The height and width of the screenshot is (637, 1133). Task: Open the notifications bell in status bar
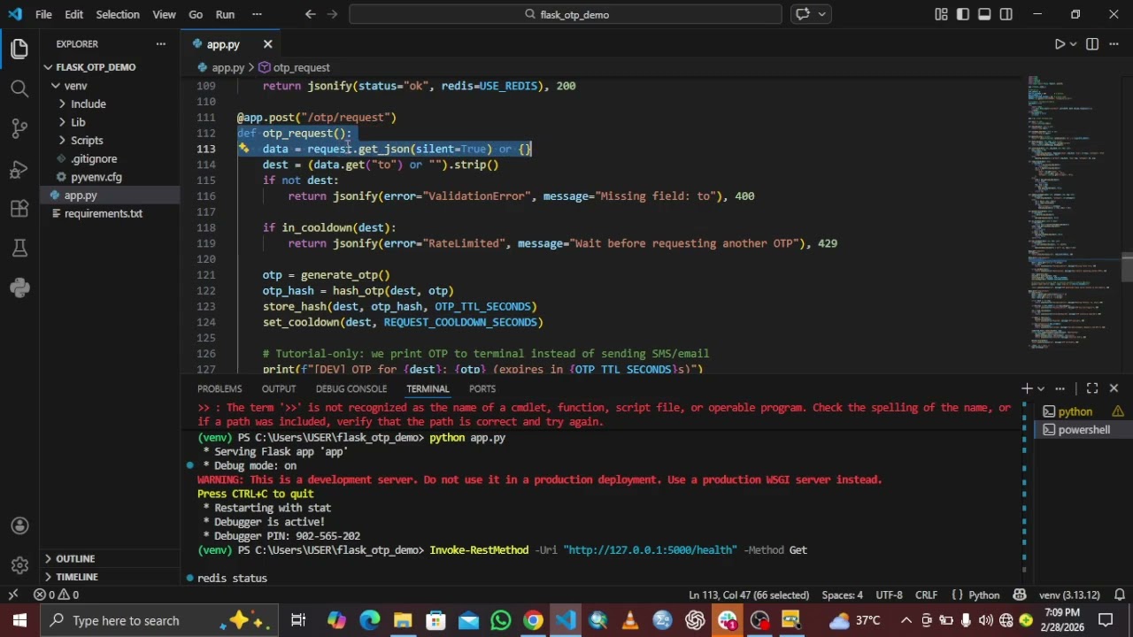coord(1120,595)
